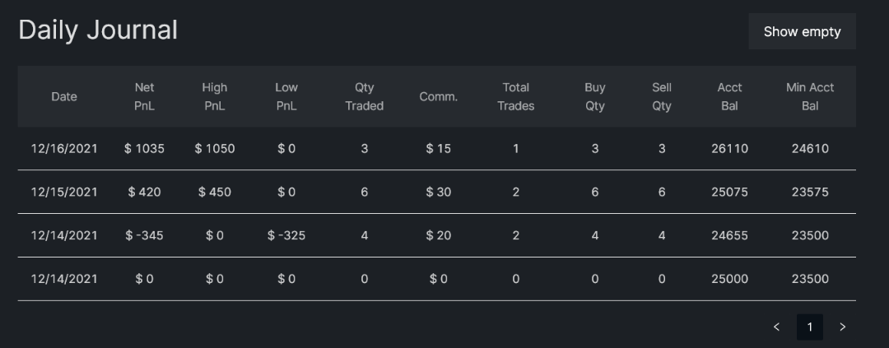889x348 pixels.
Task: Click the Comm. column header
Action: (x=438, y=97)
